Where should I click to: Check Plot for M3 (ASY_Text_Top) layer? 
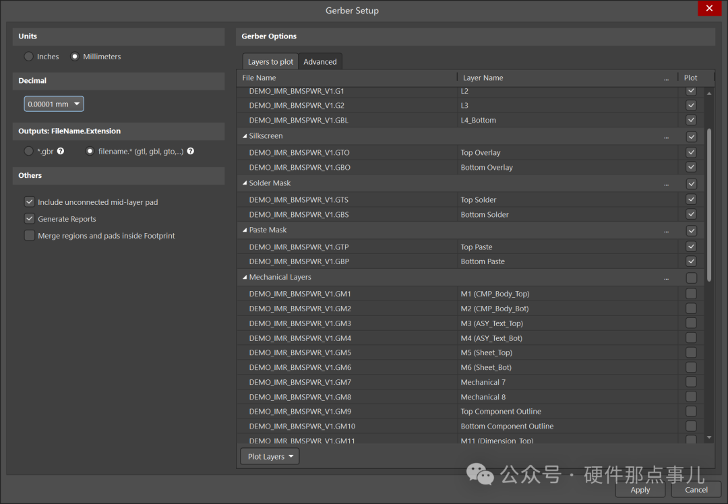[691, 323]
